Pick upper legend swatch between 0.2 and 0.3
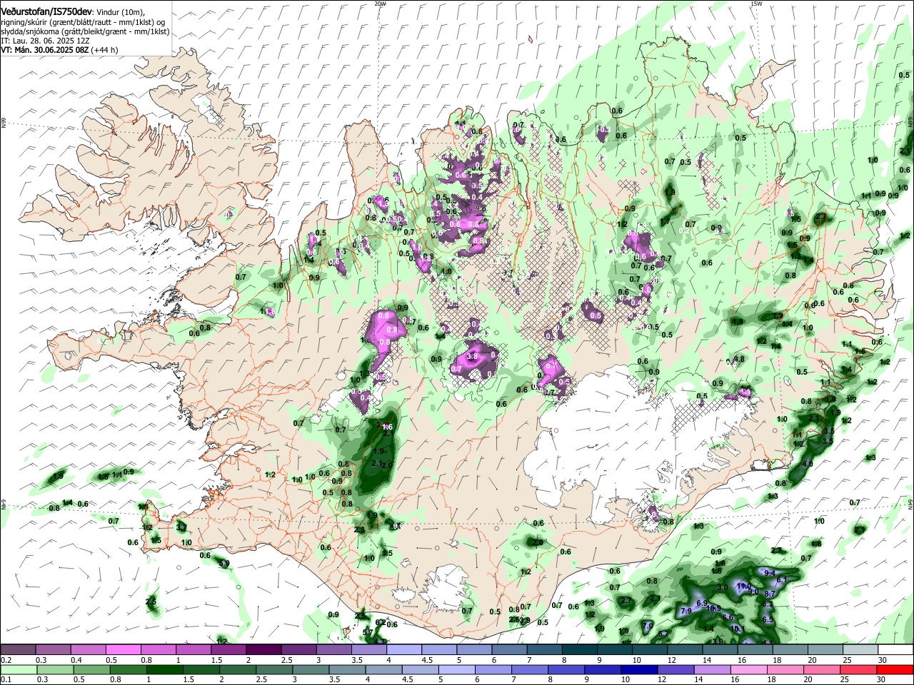This screenshot has width=914, height=685. click(x=19, y=650)
